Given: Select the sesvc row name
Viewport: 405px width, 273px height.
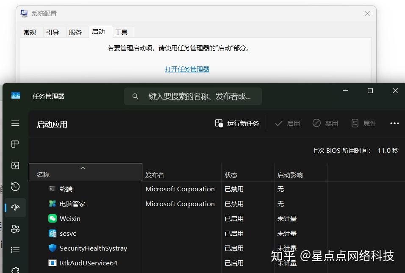Looking at the screenshot, I should 68,234.
